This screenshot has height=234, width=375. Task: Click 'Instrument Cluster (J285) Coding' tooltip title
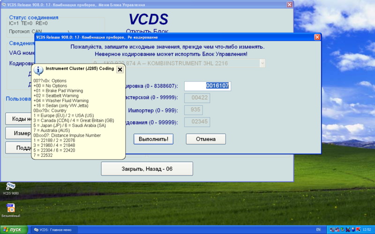[x=80, y=68]
